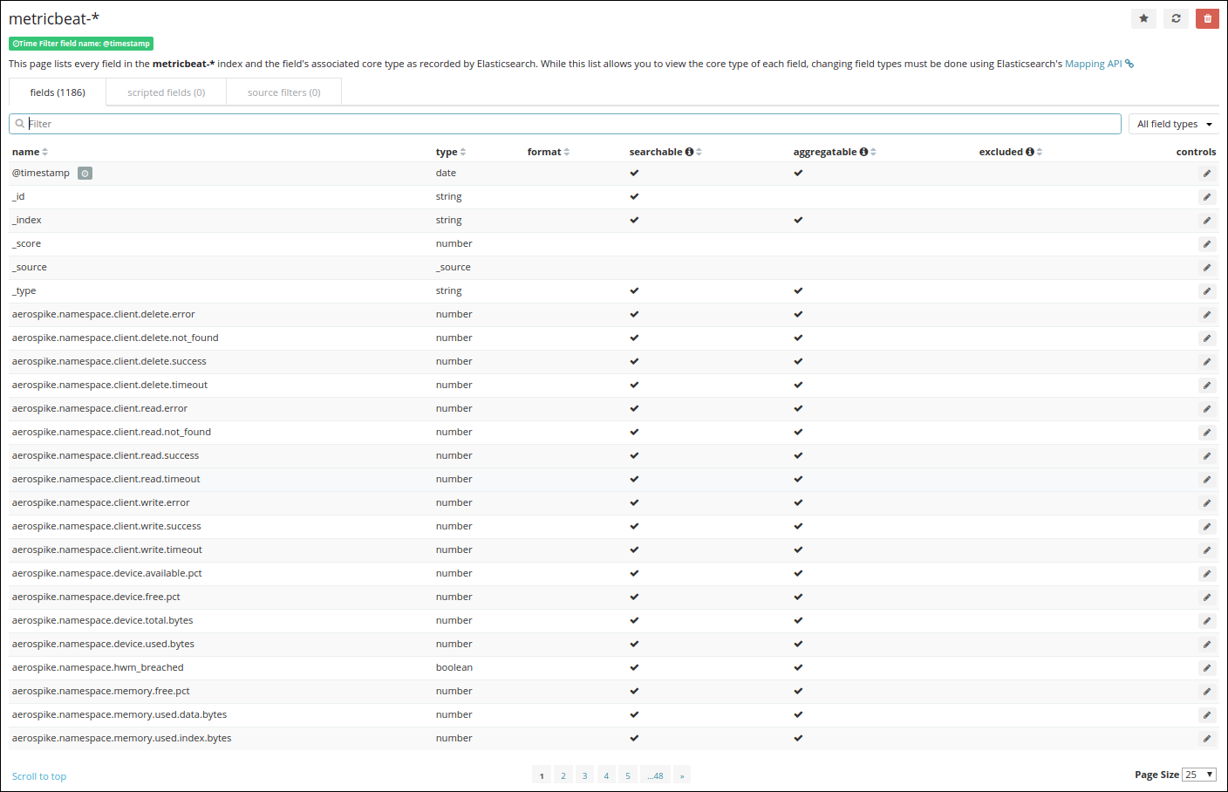
Task: Edit aerospike.namespace.device.free.pct field
Action: pyautogui.click(x=1207, y=597)
